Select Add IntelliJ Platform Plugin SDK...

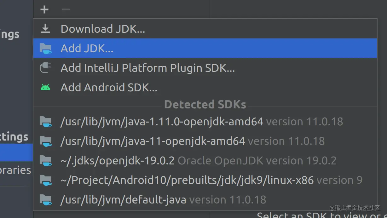coord(205,68)
